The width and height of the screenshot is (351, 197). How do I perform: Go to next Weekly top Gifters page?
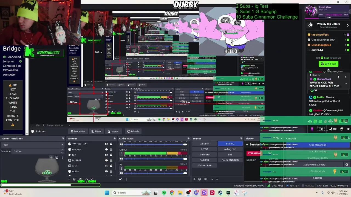(347, 25)
